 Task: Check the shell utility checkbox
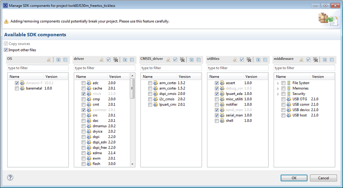tap(217, 121)
